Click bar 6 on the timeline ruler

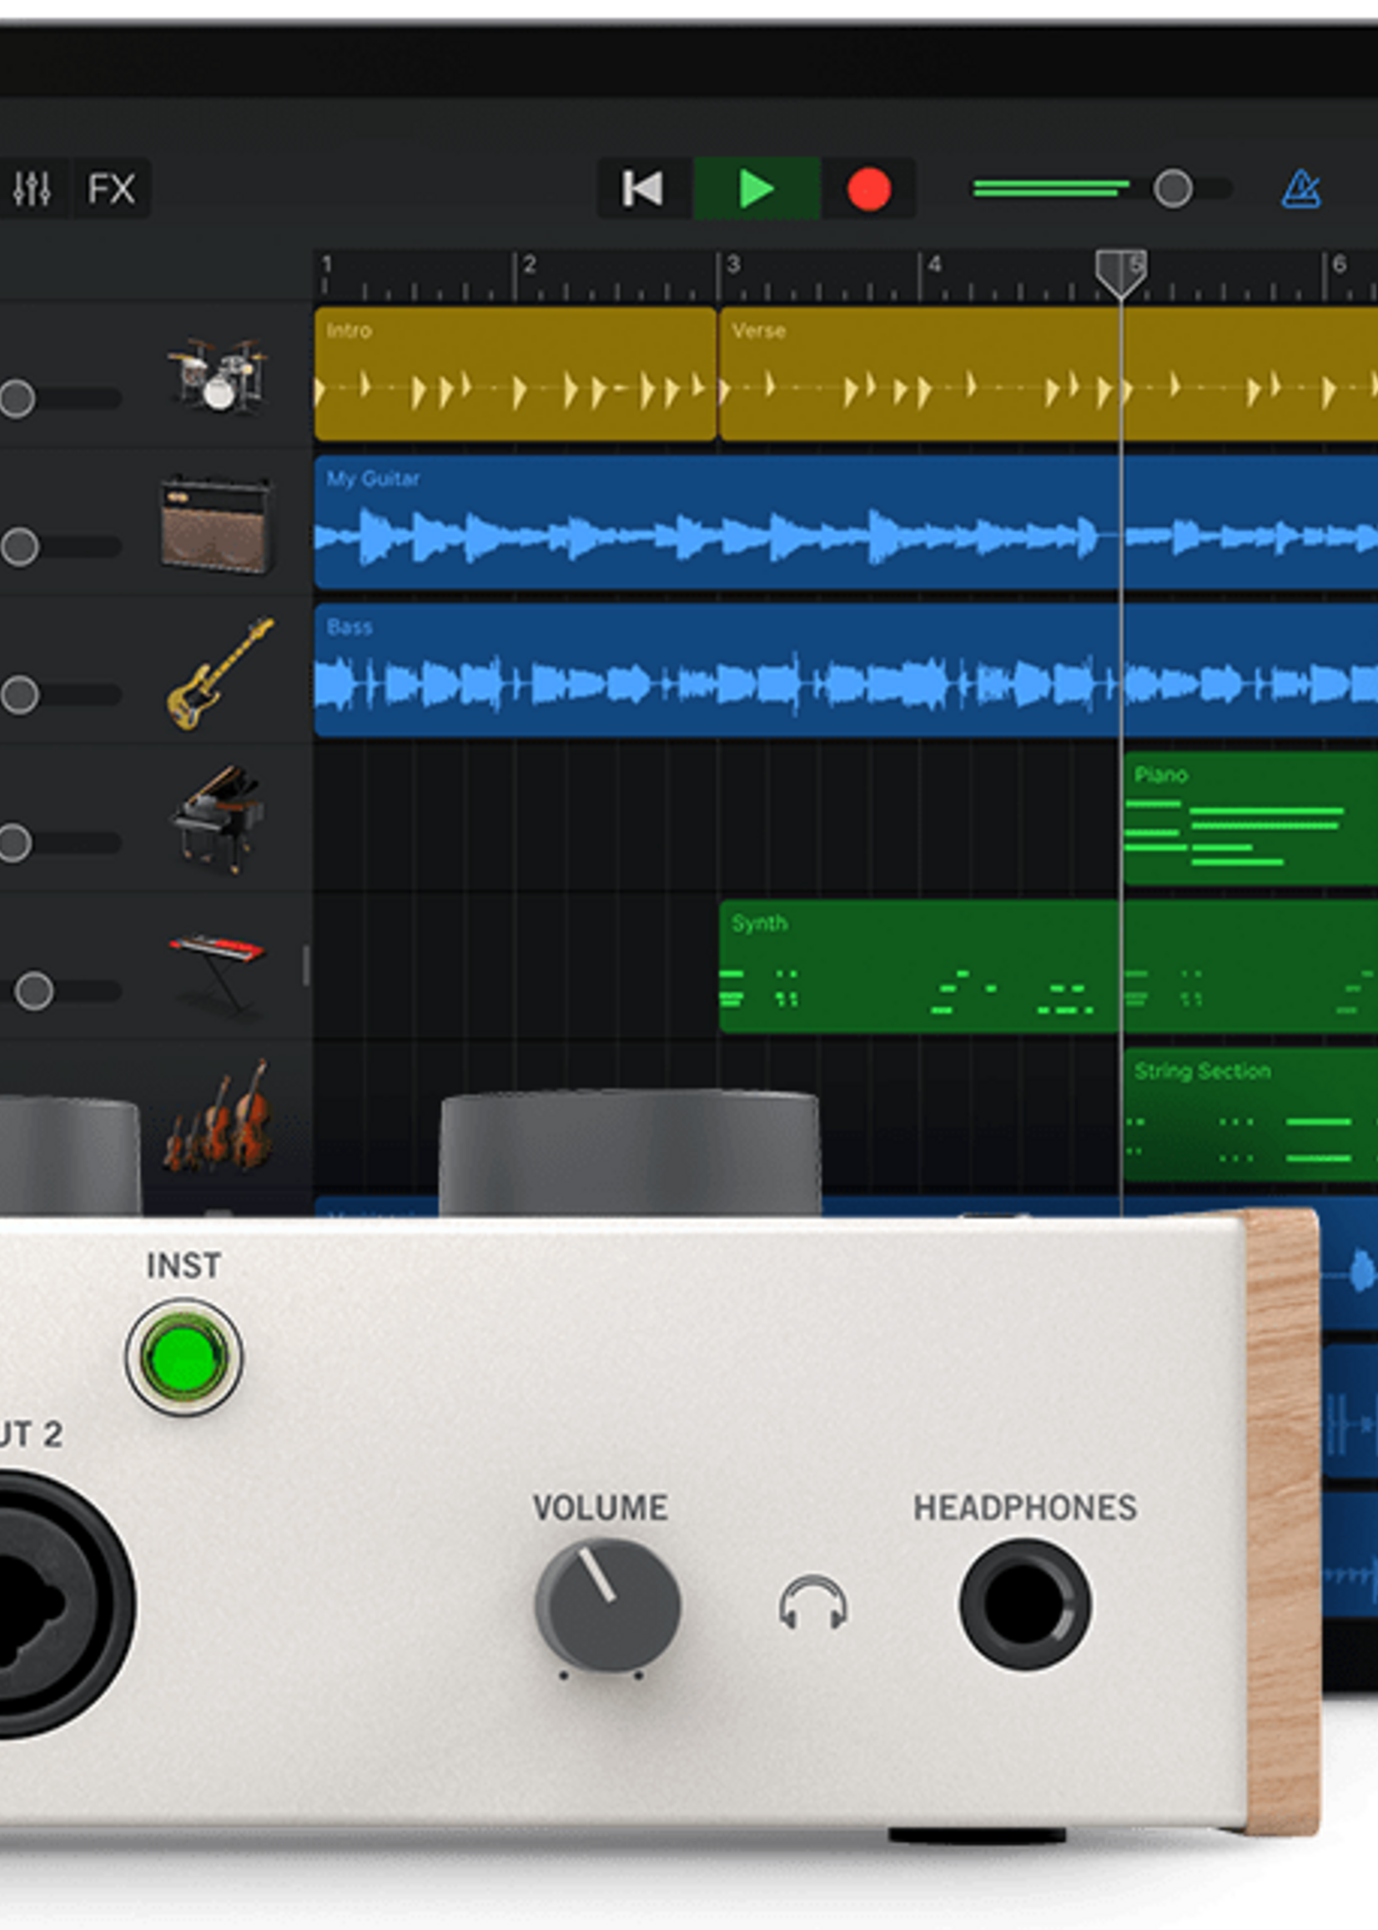coord(1340,265)
